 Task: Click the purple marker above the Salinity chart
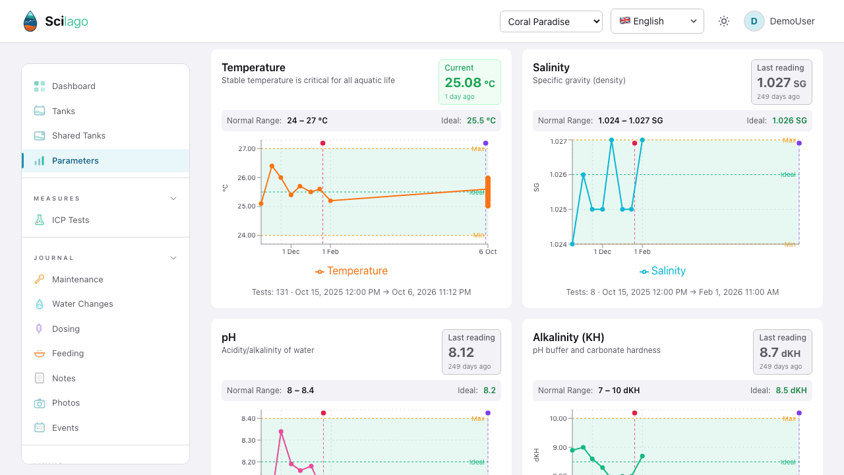pyautogui.click(x=799, y=143)
